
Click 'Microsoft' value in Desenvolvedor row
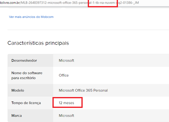(x=67, y=60)
